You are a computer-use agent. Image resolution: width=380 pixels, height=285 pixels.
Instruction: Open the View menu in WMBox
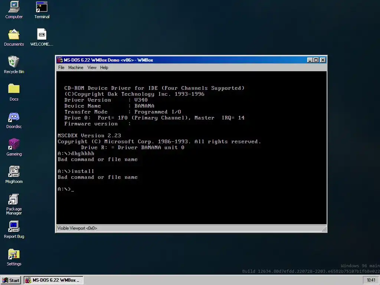[92, 68]
